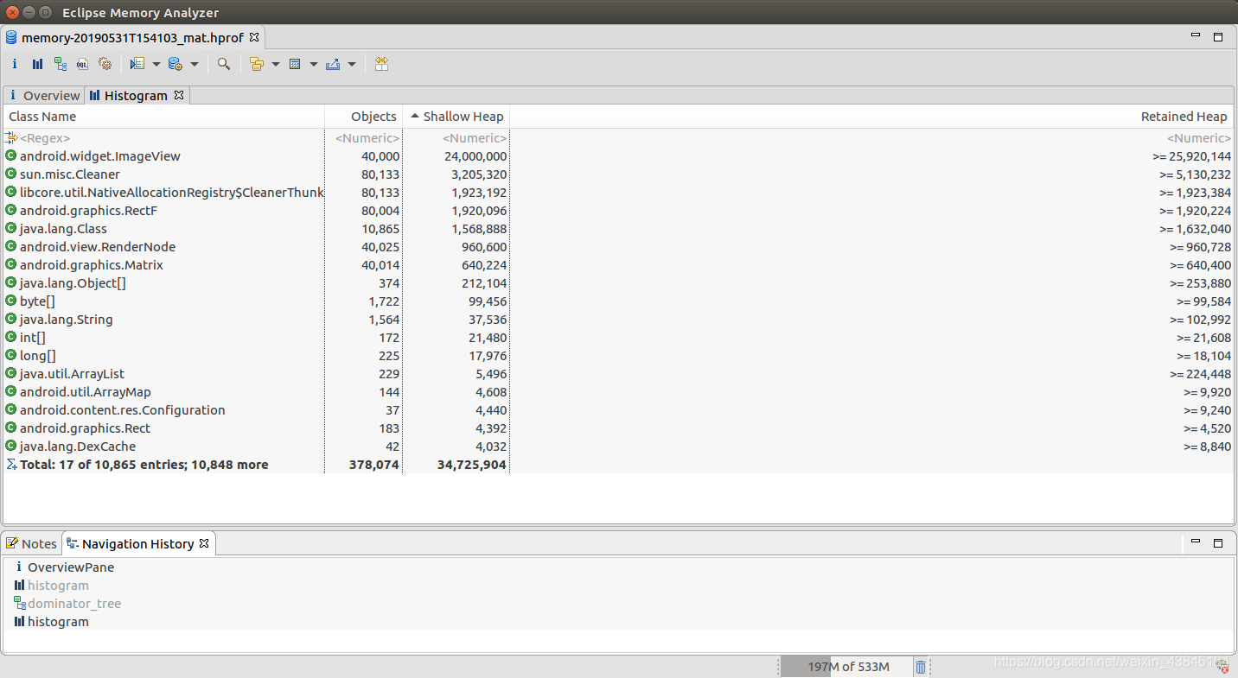Click the class icon beside java.lang.Class
1238x678 pixels.
(10, 229)
